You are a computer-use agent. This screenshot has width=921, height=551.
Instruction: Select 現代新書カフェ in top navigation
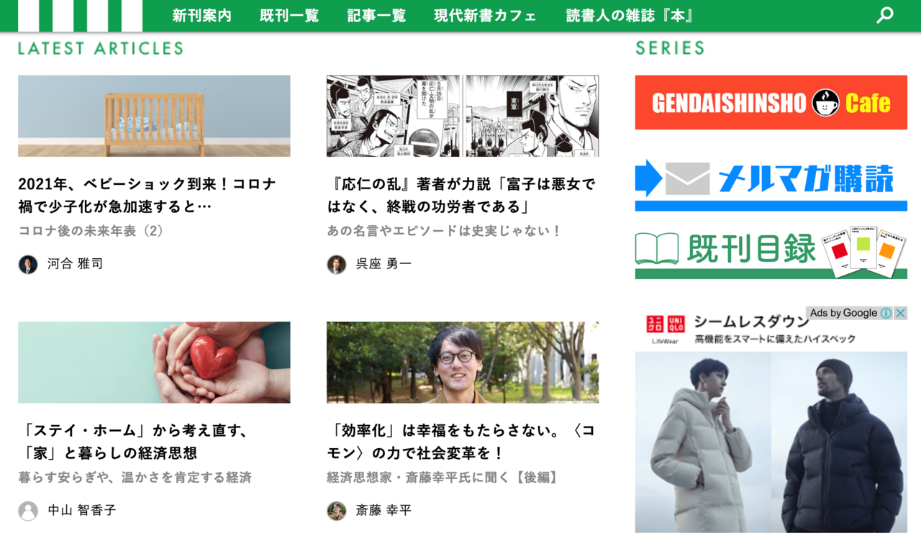point(486,16)
